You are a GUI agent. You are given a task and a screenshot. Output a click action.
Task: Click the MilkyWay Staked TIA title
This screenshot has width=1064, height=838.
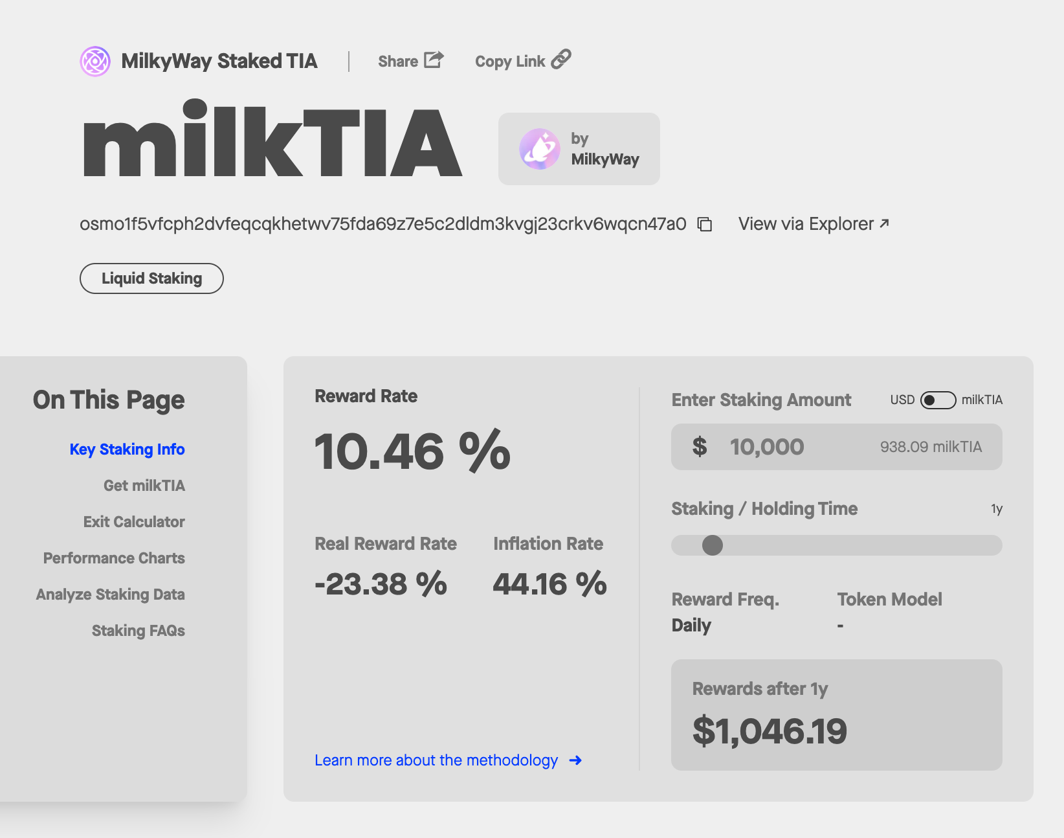pos(219,62)
